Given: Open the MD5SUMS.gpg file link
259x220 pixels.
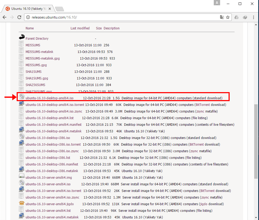Looking at the screenshot, I should tap(36, 65).
